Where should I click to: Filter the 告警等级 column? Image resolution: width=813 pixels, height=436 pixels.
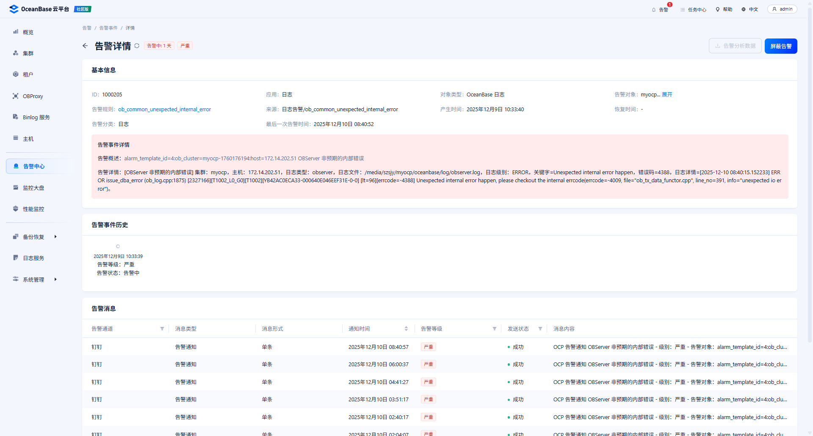click(x=494, y=329)
